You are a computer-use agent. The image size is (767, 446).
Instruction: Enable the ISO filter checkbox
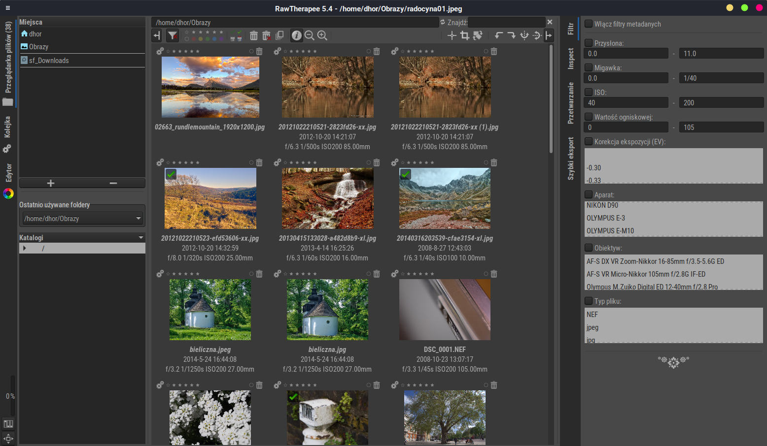(x=589, y=92)
